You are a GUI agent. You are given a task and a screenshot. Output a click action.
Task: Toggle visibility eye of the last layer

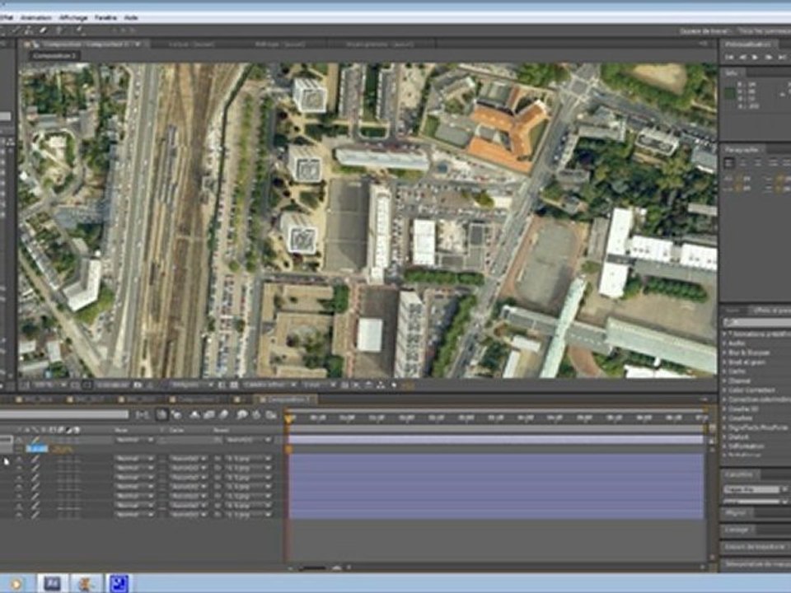coord(18,515)
